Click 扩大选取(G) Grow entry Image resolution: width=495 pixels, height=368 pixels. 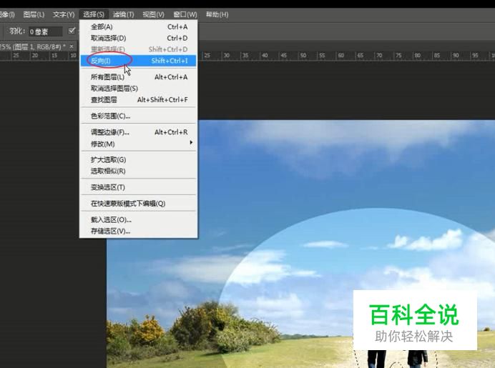108,160
